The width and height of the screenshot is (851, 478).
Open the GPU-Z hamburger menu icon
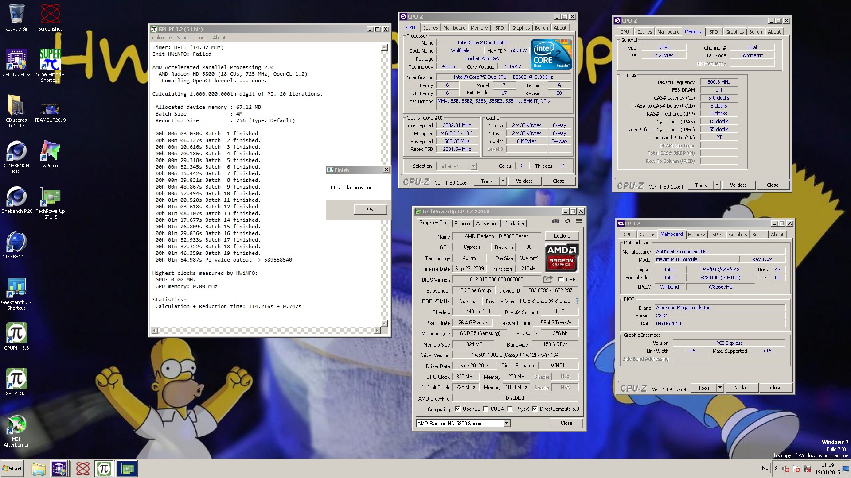[578, 221]
